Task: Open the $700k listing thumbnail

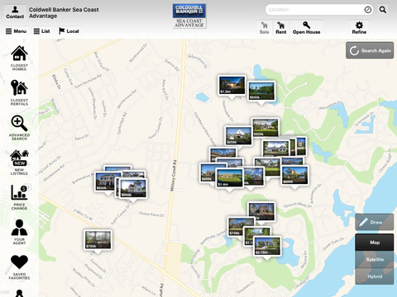Action: 98,240
